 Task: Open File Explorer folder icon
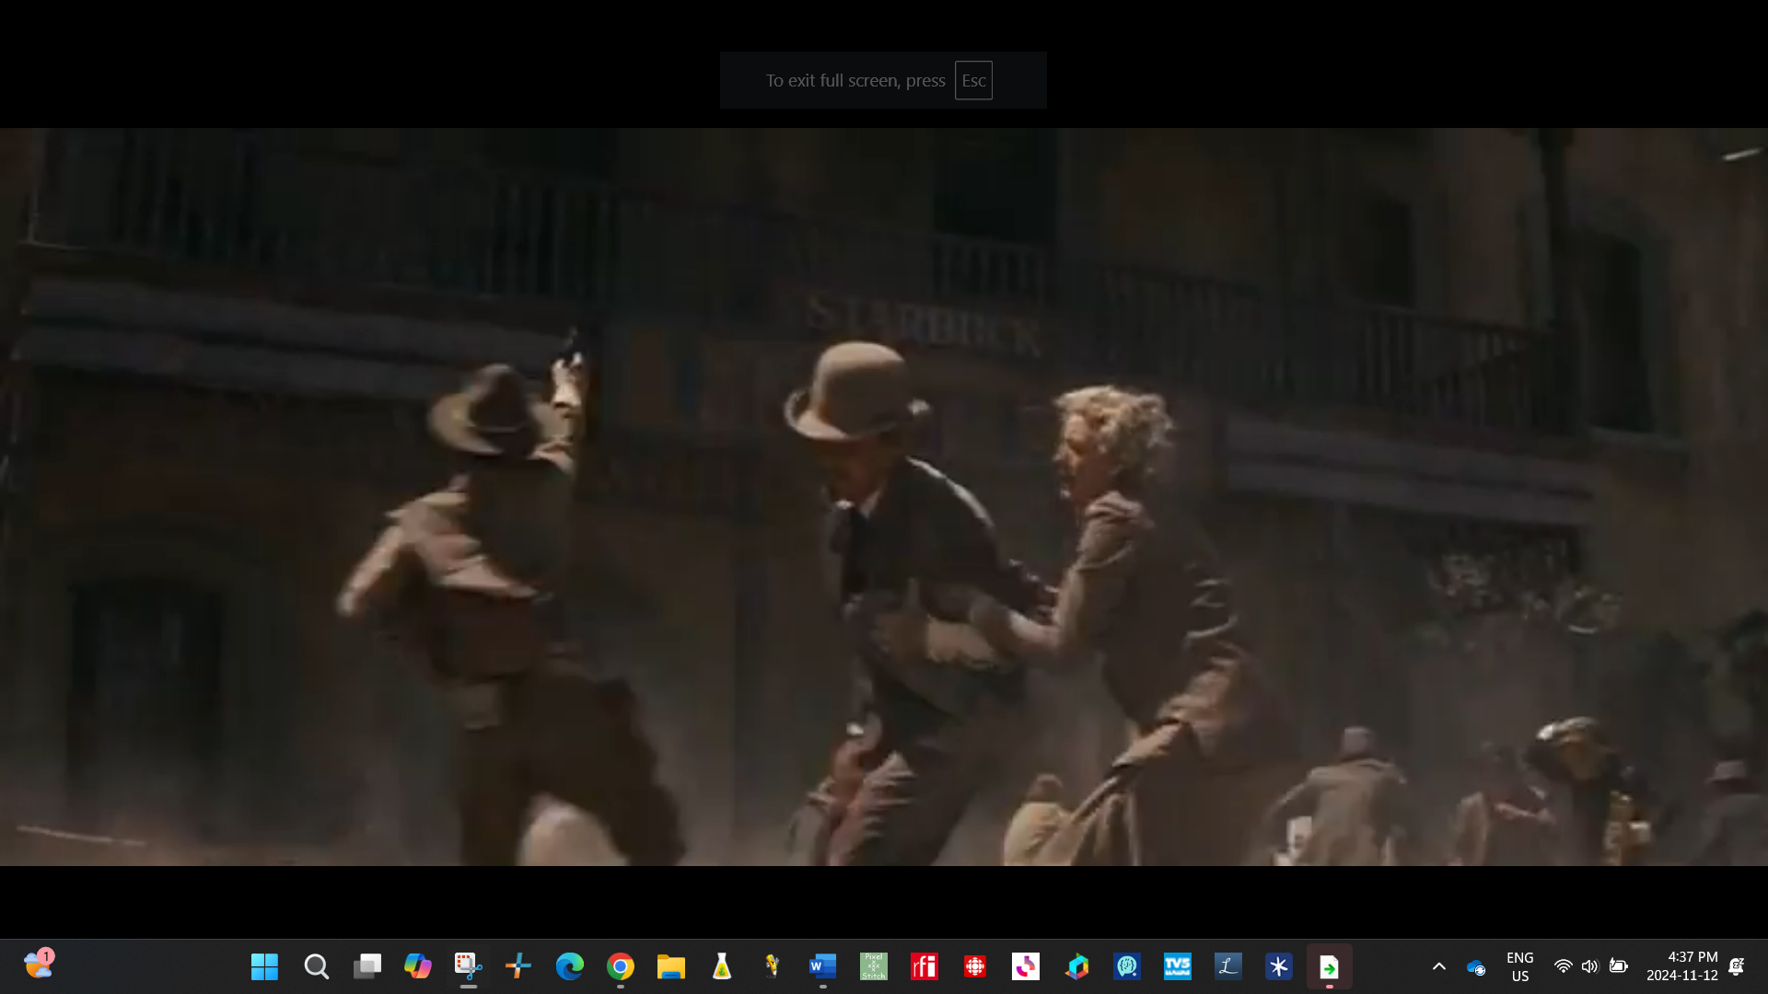pos(670,966)
